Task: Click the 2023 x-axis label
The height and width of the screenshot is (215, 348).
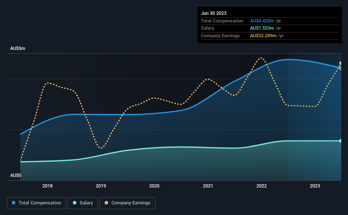Action: (315, 186)
